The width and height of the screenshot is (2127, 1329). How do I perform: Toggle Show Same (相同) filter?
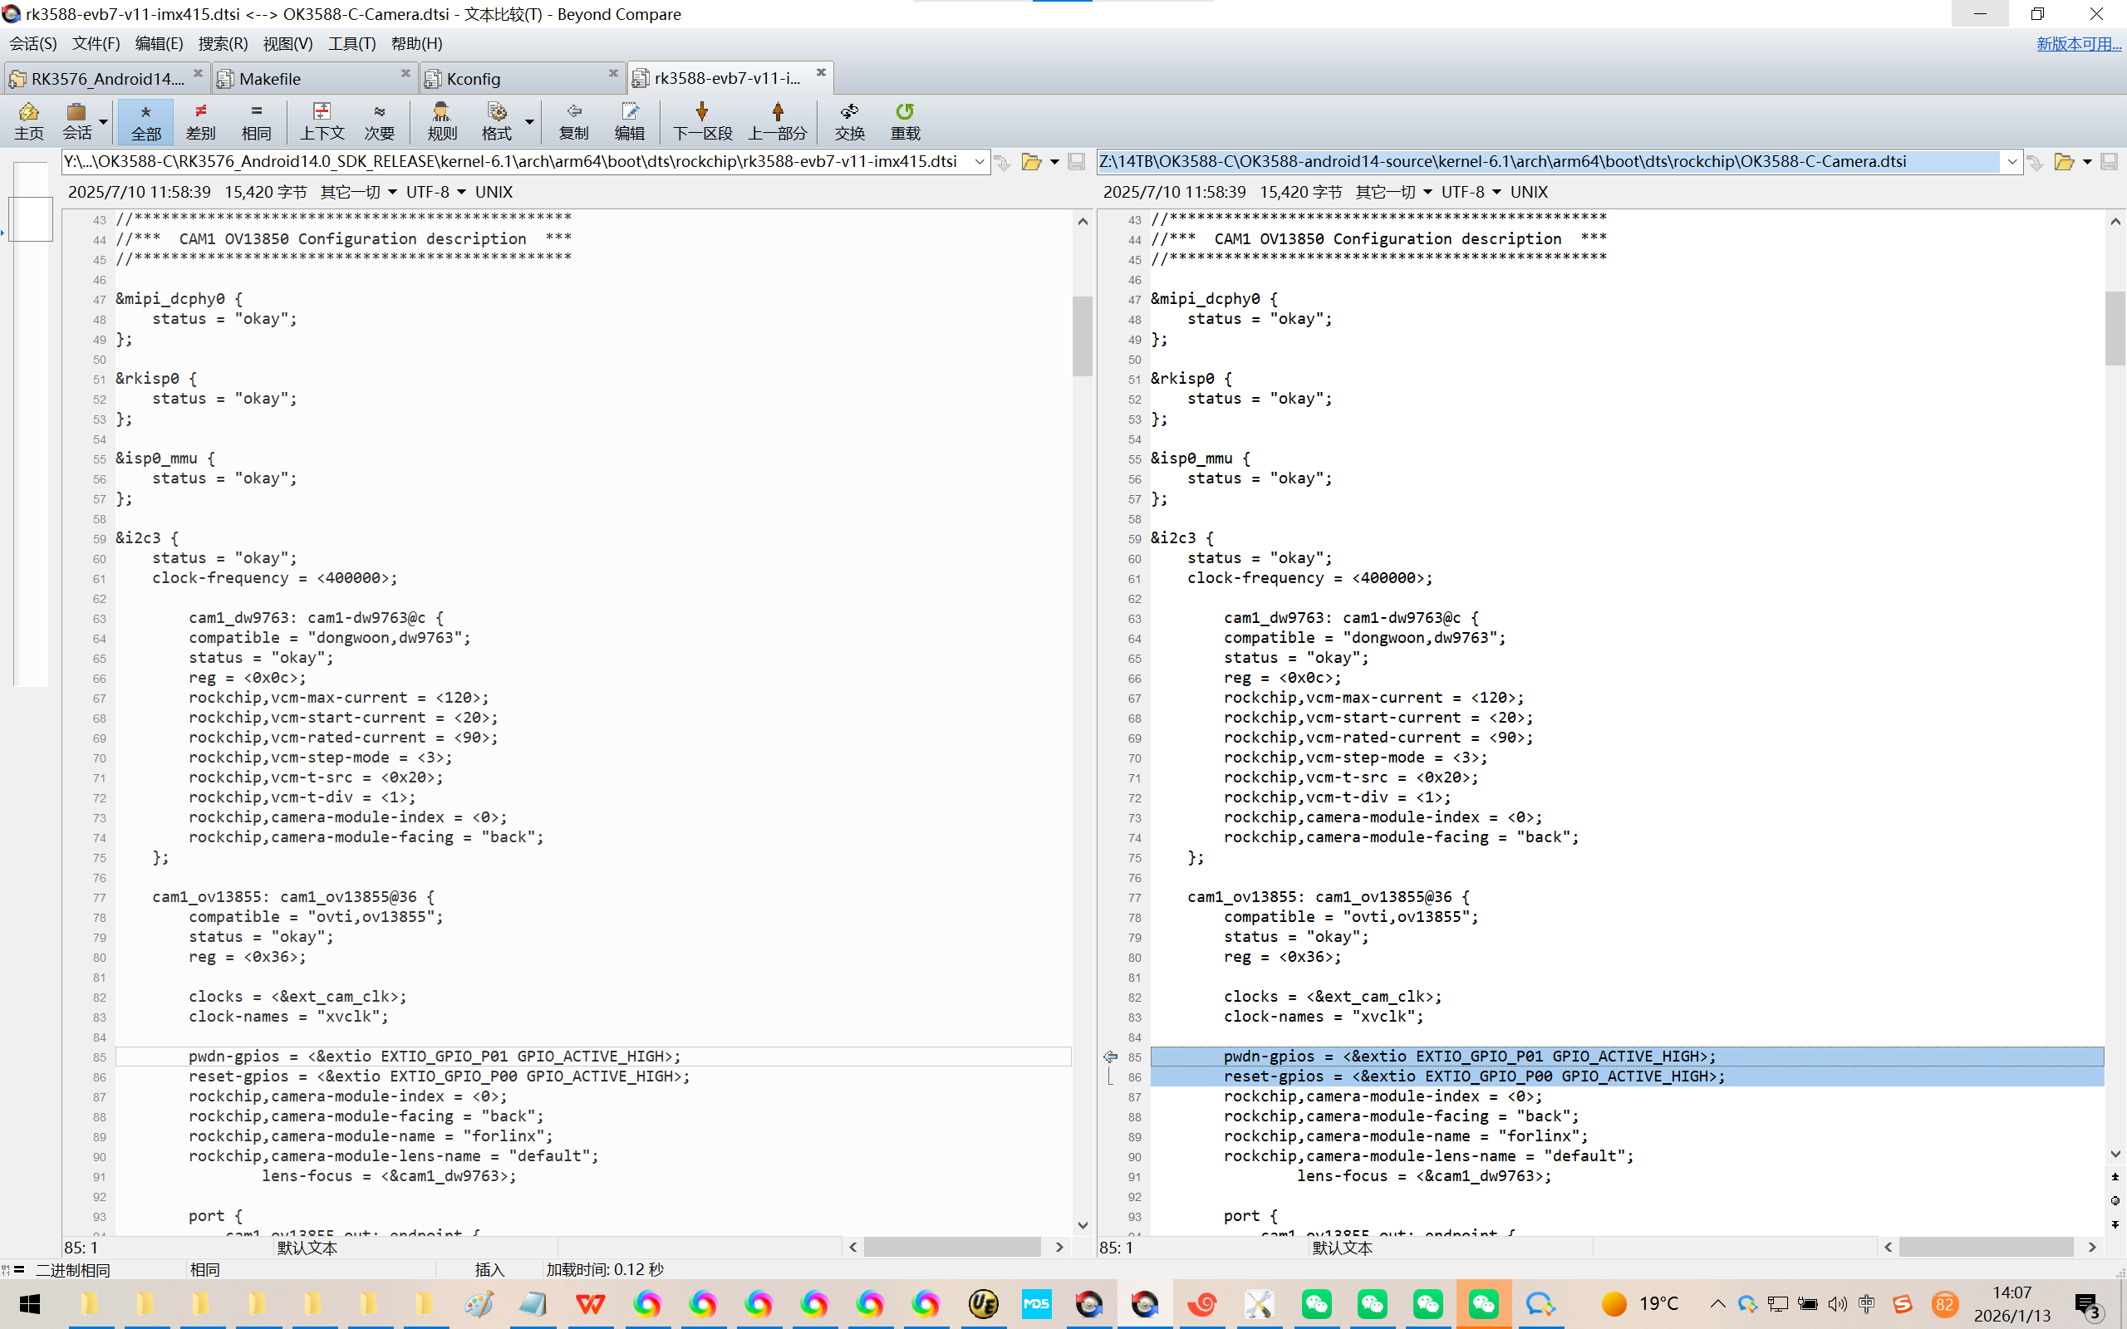point(256,120)
